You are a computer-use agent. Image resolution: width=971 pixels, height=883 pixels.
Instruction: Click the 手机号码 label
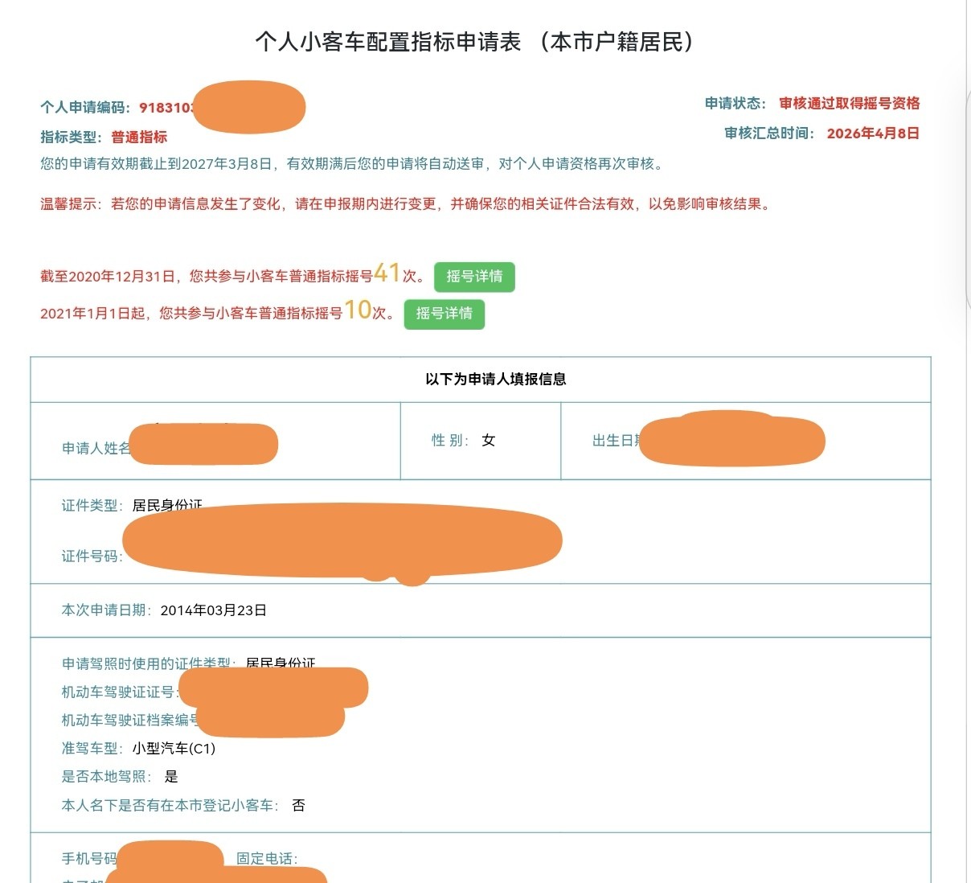(x=89, y=859)
